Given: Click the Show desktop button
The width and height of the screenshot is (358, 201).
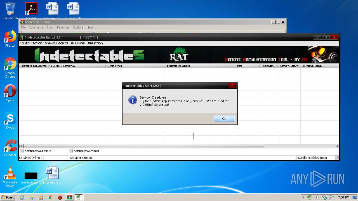Looking at the screenshot, I should point(355,197).
